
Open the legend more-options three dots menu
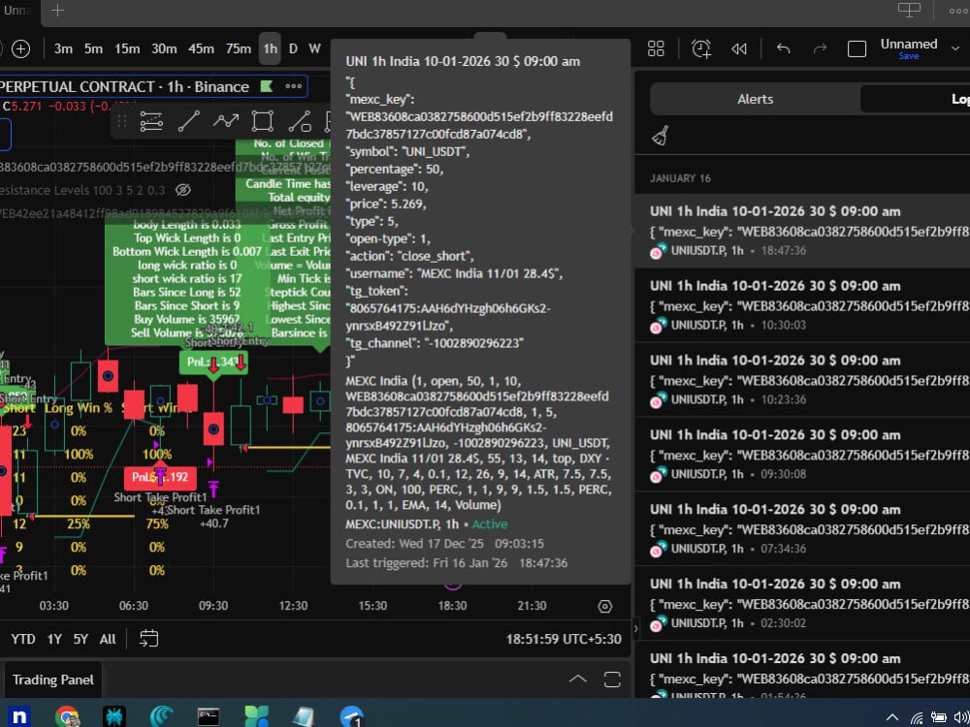(x=293, y=86)
